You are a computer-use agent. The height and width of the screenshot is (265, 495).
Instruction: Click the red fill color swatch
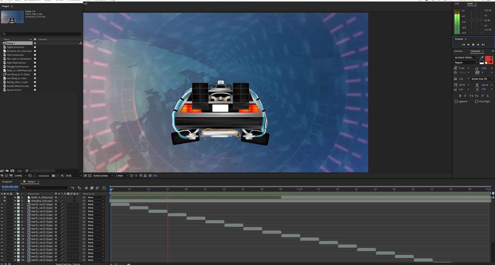coord(488,58)
